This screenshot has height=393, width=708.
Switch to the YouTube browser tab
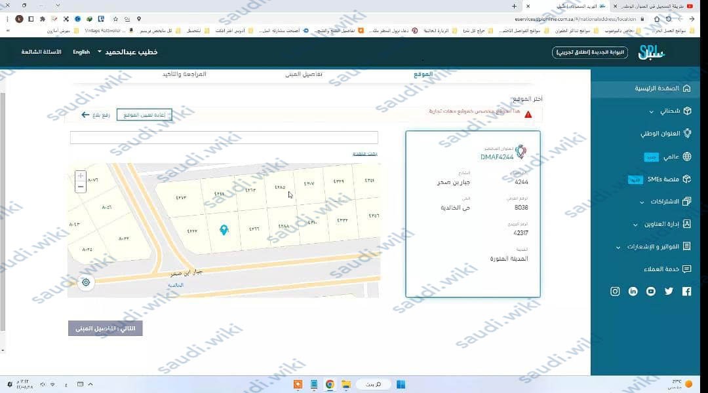pyautogui.click(x=655, y=7)
